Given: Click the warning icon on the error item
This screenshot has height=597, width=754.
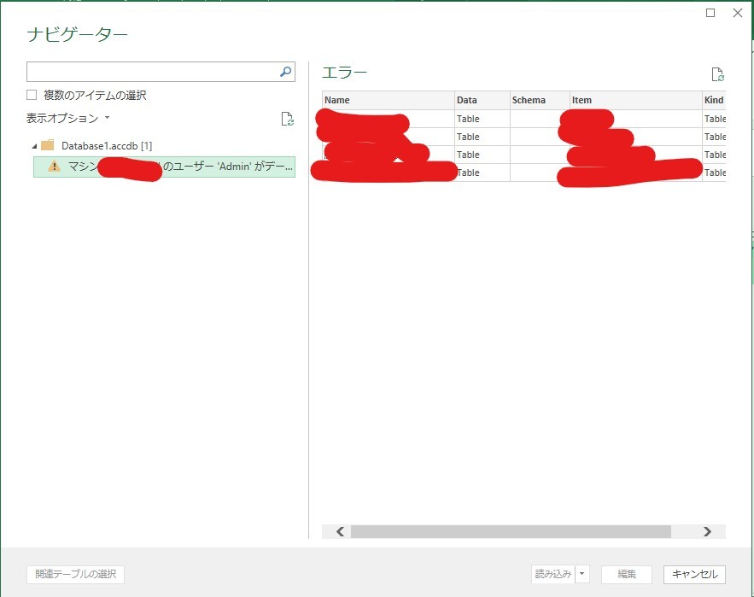Looking at the screenshot, I should coord(55,167).
